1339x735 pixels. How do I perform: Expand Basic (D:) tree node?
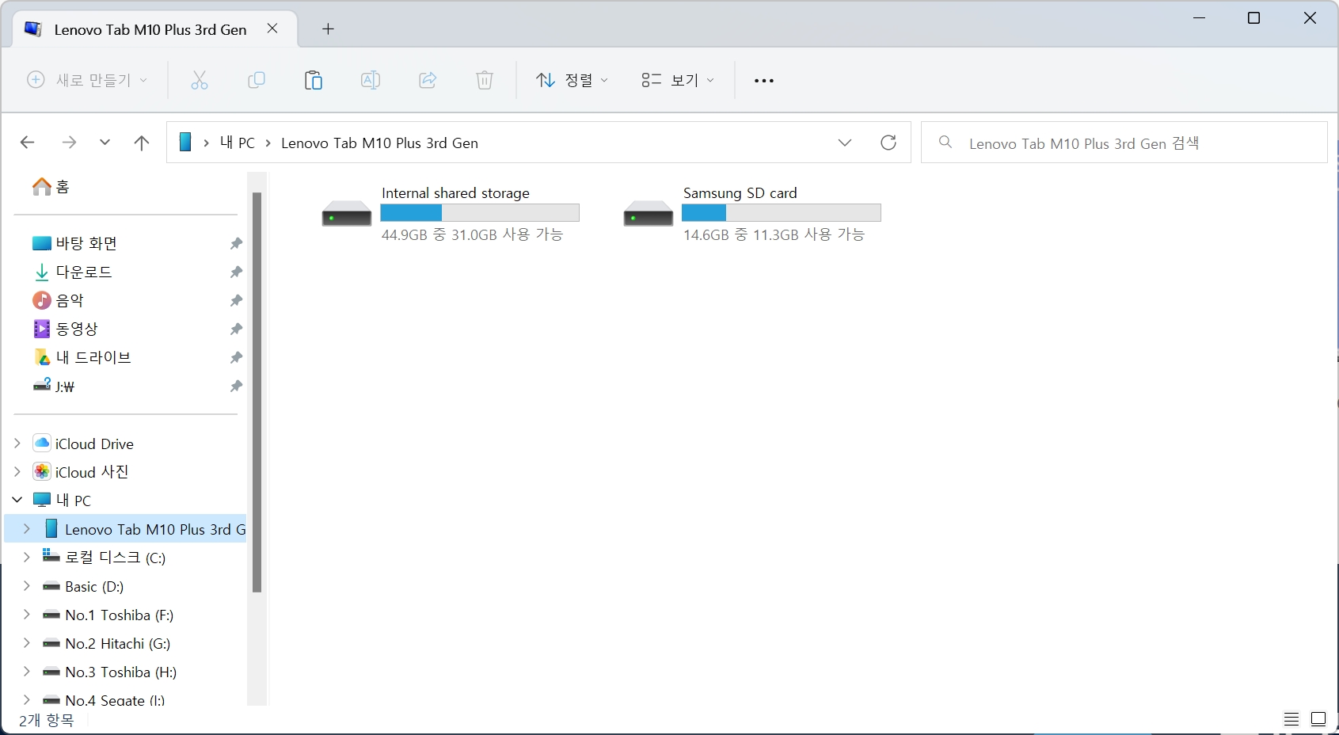point(27,586)
